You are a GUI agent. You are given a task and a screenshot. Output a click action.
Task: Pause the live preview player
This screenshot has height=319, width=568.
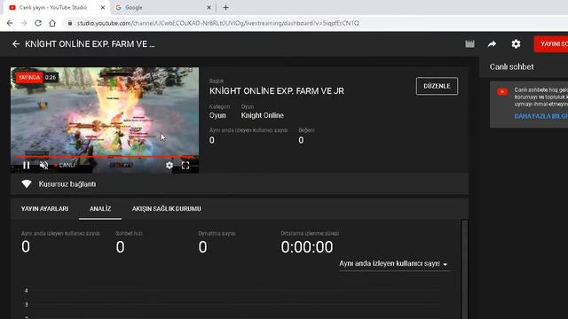(x=26, y=166)
